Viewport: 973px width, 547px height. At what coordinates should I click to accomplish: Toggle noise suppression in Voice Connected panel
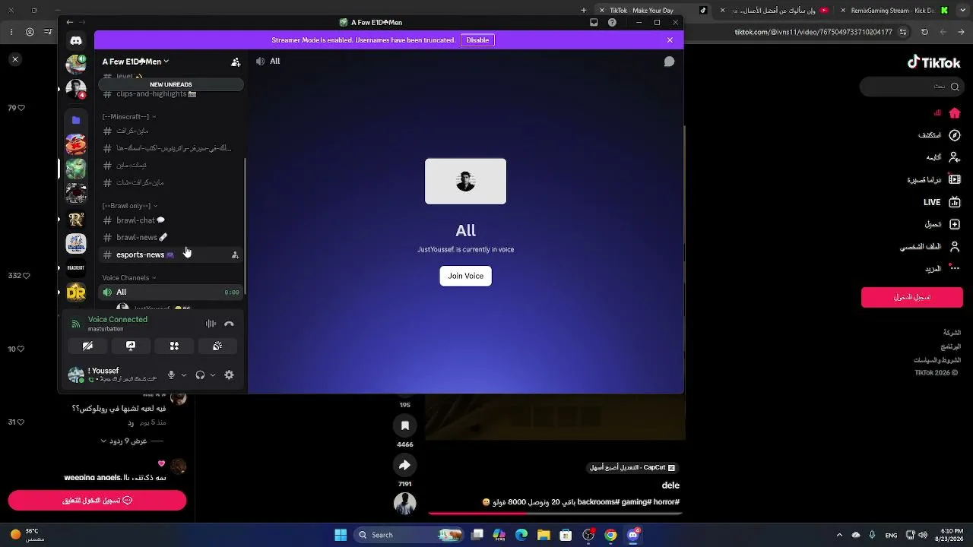211,324
